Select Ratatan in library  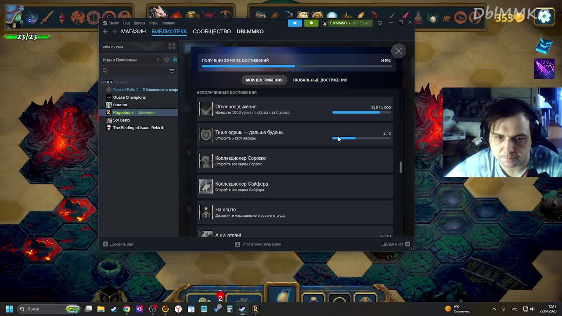coord(139,105)
